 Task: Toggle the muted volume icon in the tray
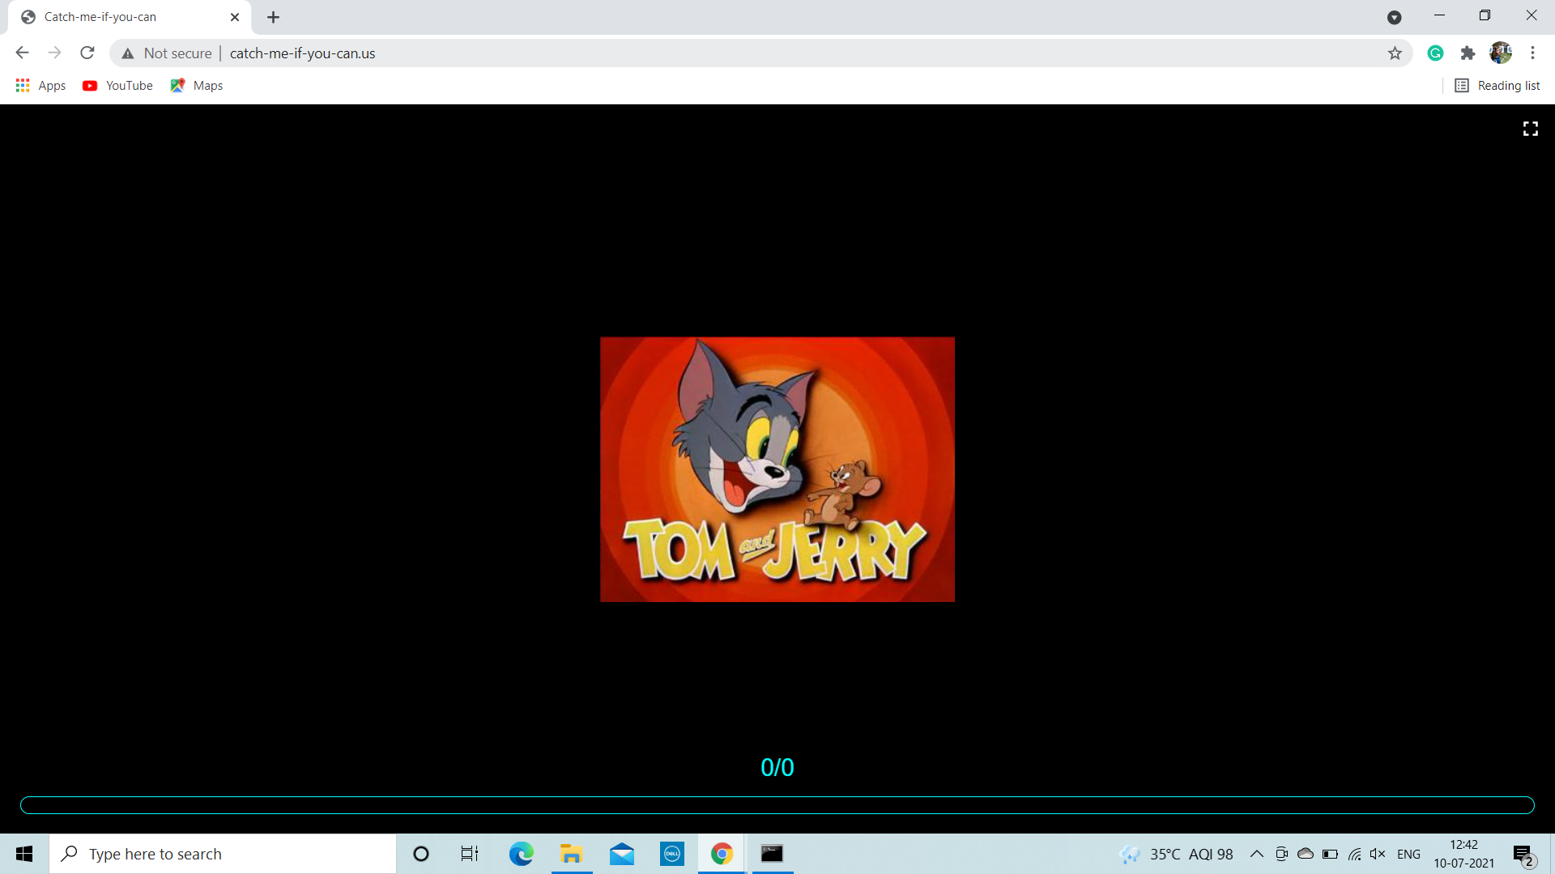[x=1377, y=854]
